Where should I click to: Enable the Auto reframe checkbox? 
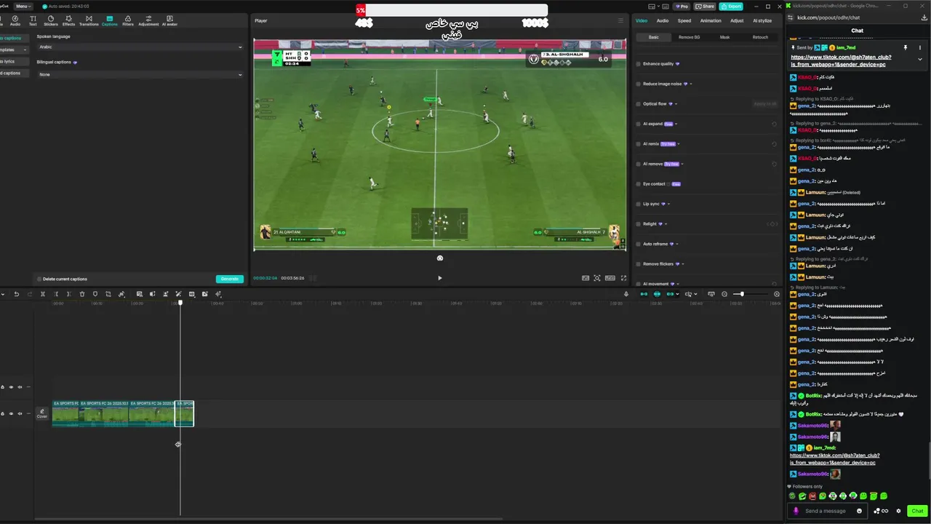[x=639, y=244]
